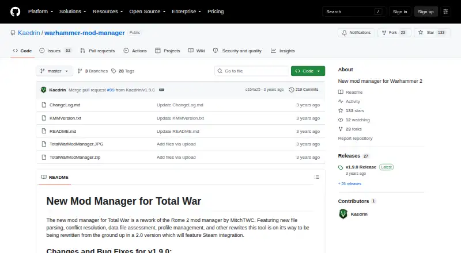Show the + 26 releases link
461x253 pixels.
coord(350,184)
